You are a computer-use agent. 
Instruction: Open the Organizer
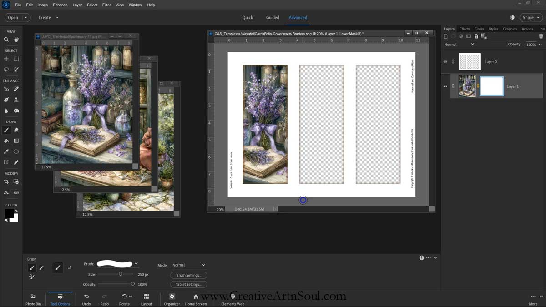coord(172,299)
